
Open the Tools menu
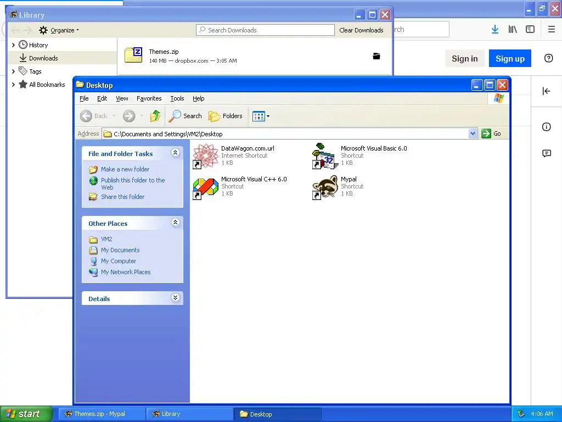(177, 98)
